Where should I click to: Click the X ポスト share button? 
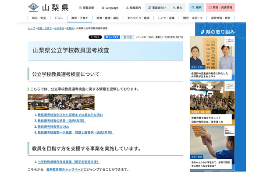pos(95,37)
